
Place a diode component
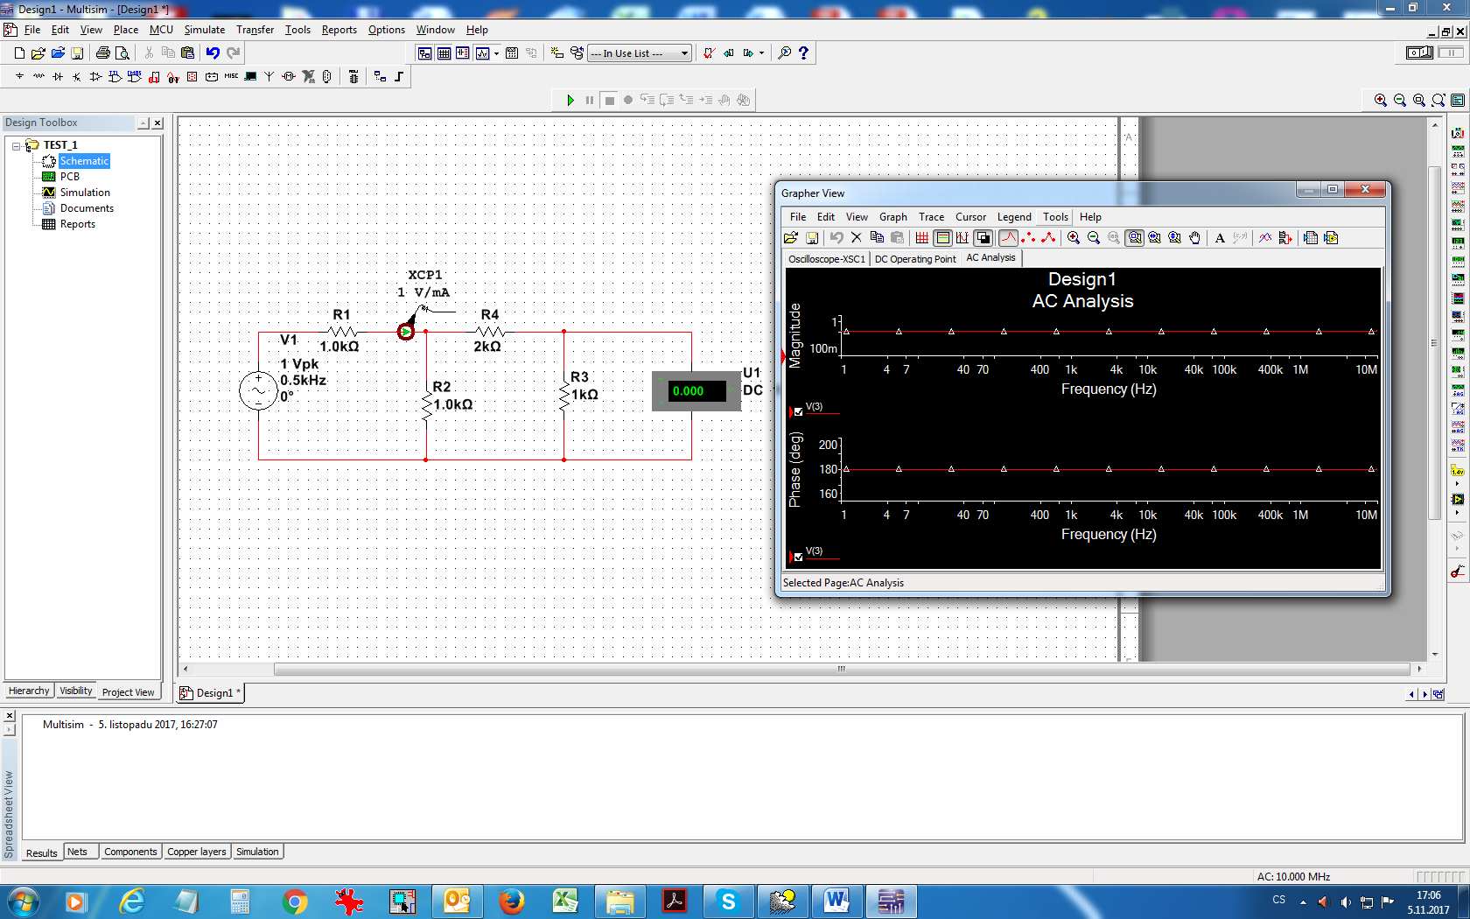click(x=58, y=77)
